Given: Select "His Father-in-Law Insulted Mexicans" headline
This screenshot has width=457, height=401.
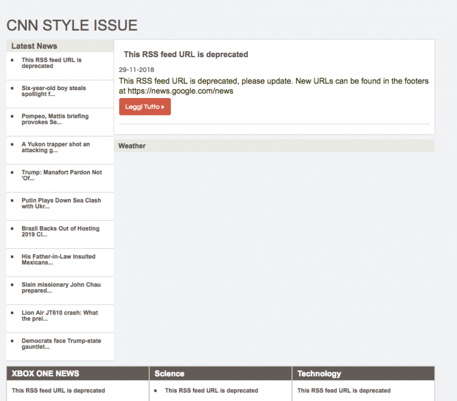Looking at the screenshot, I should 58,259.
